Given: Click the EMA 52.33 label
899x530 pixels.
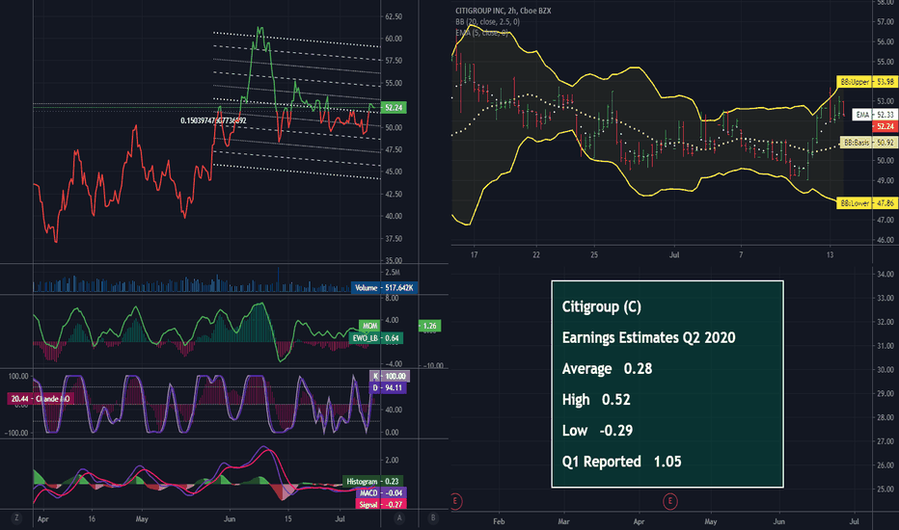Looking at the screenshot, I should tap(874, 115).
